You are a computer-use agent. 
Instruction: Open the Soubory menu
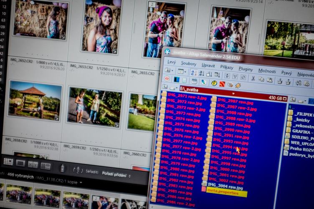click(189, 64)
